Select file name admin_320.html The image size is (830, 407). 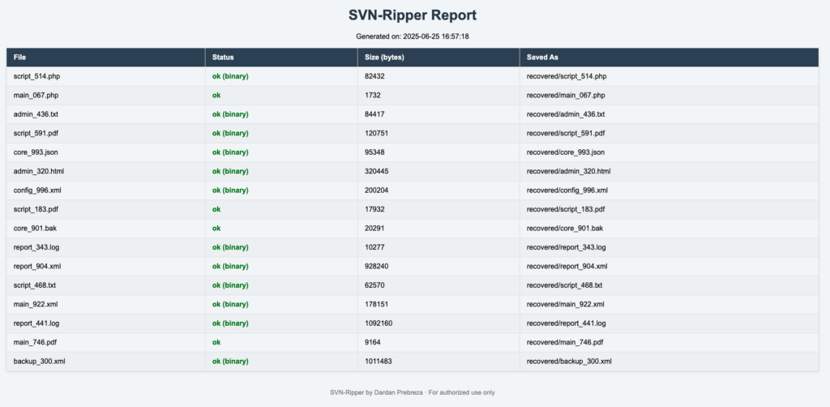[x=39, y=172]
